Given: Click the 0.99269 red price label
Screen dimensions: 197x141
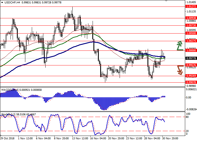Looking at the screenshot, I should tap(191, 76).
